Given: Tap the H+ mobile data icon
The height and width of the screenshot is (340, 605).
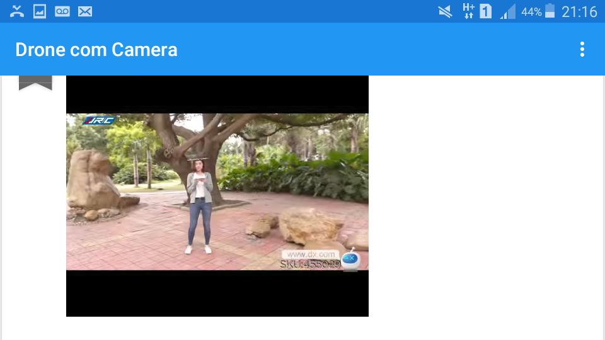Looking at the screenshot, I should tap(468, 11).
